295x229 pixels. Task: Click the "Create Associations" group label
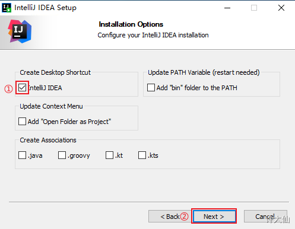pos(48,140)
